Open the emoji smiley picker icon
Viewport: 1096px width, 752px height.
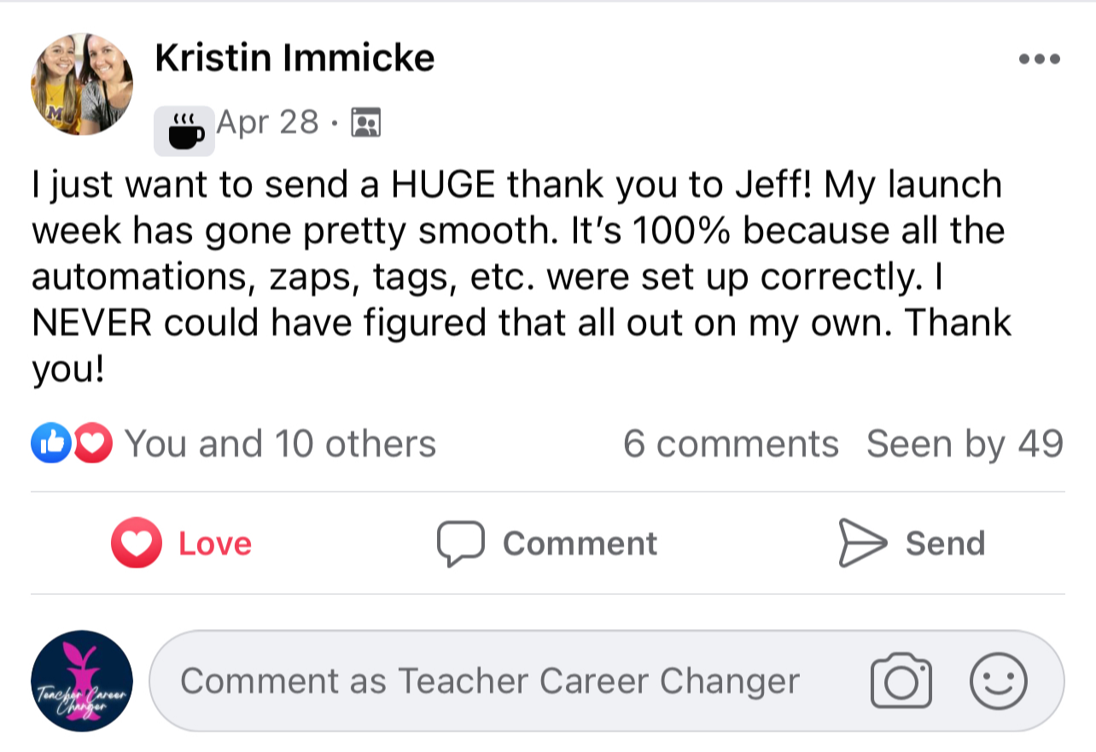[x=999, y=681]
